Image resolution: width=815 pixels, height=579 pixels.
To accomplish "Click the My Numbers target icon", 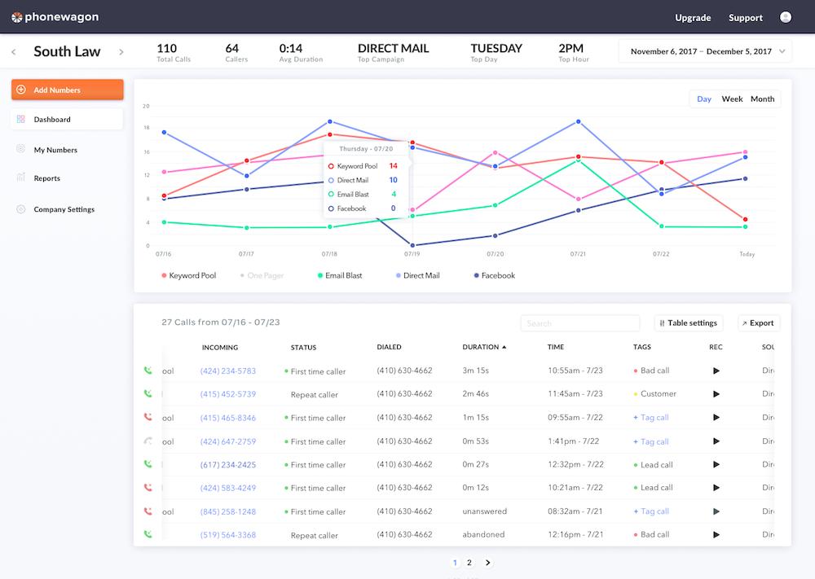I will [21, 149].
